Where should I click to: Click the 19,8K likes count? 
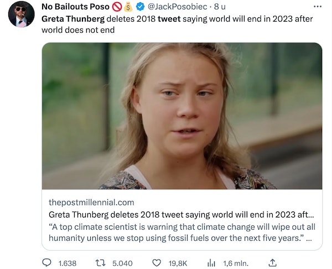[x=178, y=263]
